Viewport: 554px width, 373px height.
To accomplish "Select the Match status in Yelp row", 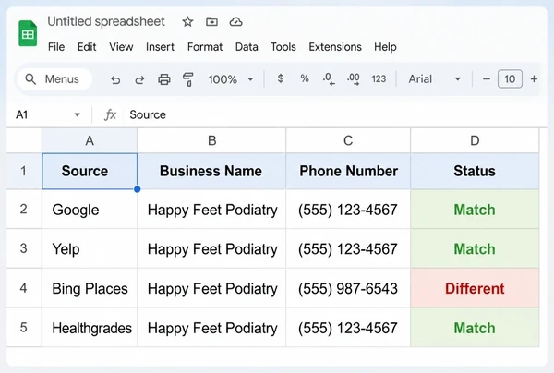I will (x=475, y=248).
